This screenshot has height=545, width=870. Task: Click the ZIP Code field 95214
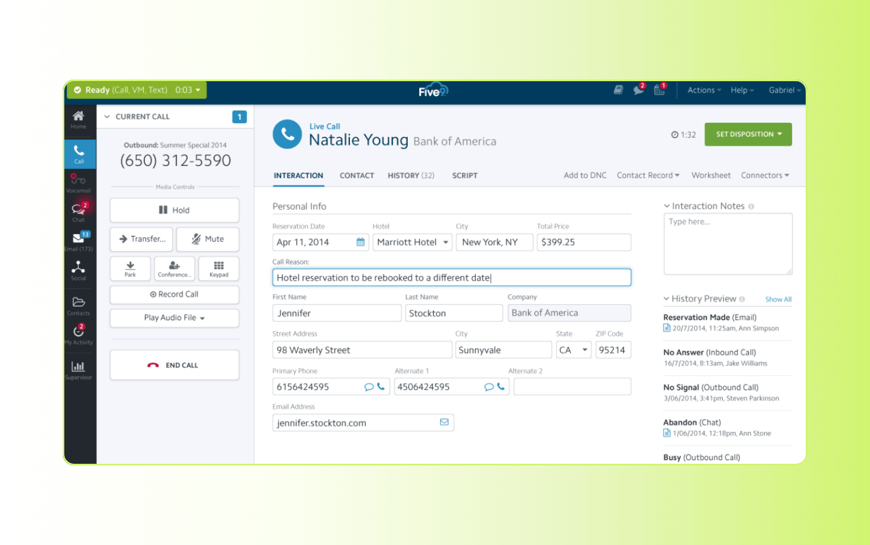tap(613, 350)
